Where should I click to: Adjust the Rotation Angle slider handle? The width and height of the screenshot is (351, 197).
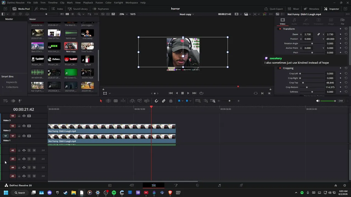pyautogui.click(x=312, y=44)
